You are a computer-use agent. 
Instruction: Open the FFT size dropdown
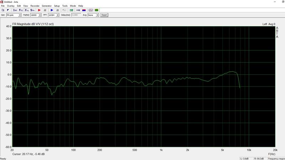(54, 15)
